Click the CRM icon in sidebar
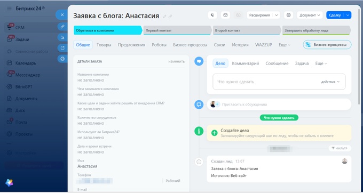 [x=10, y=27]
